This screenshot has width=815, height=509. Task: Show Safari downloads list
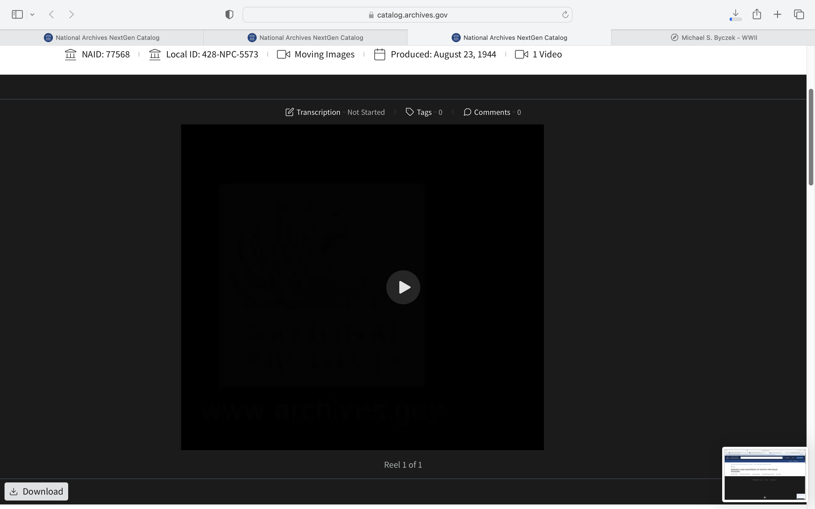click(735, 14)
